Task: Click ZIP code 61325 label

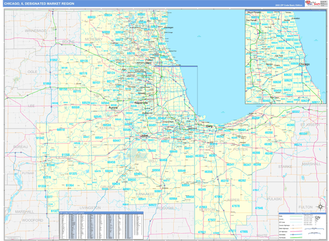Action: (73, 173)
